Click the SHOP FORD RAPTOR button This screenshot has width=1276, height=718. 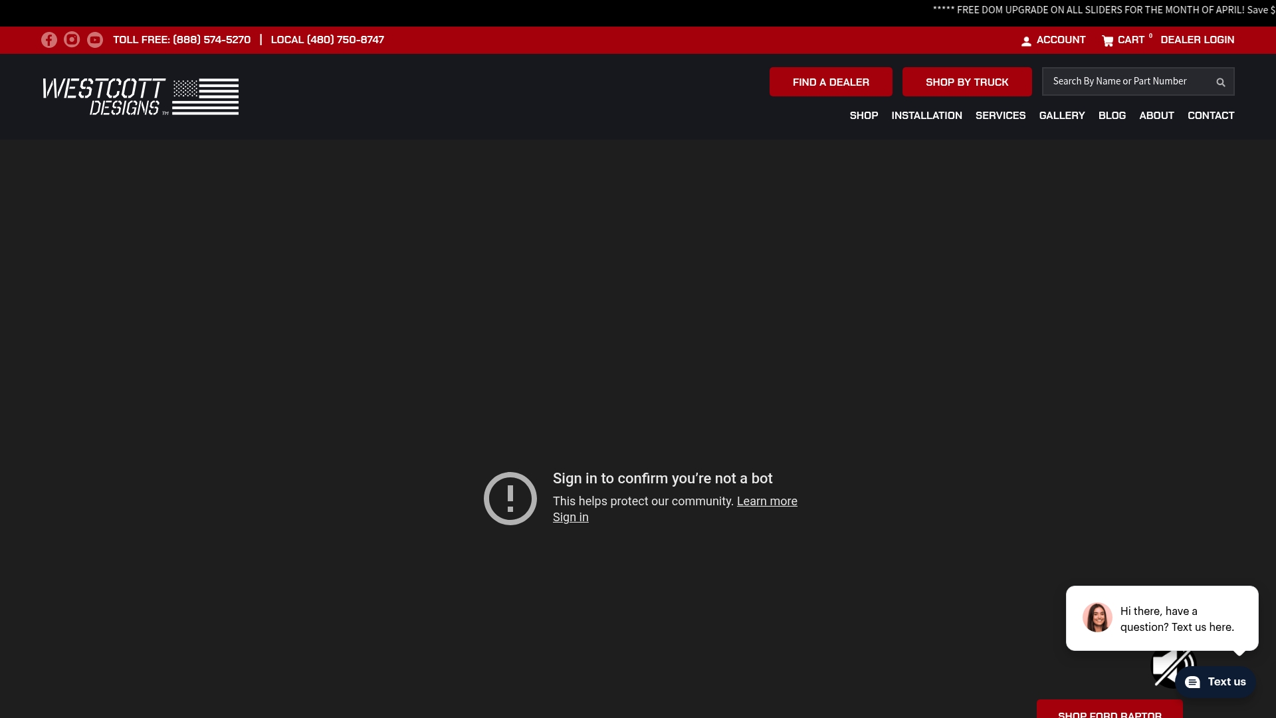(x=1109, y=712)
